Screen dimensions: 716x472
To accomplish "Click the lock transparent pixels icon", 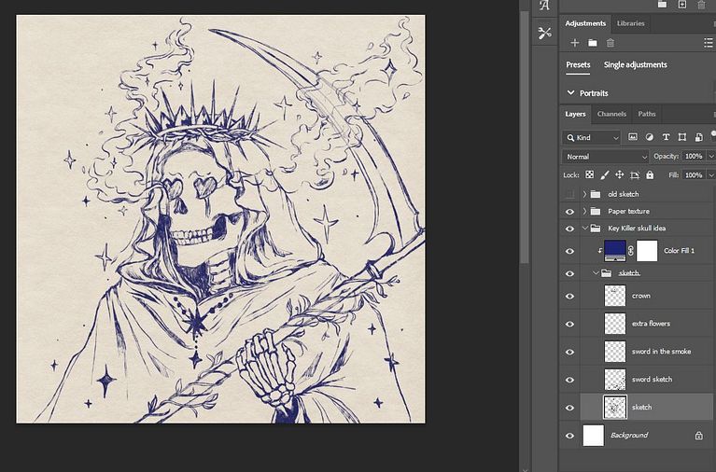I will point(590,175).
